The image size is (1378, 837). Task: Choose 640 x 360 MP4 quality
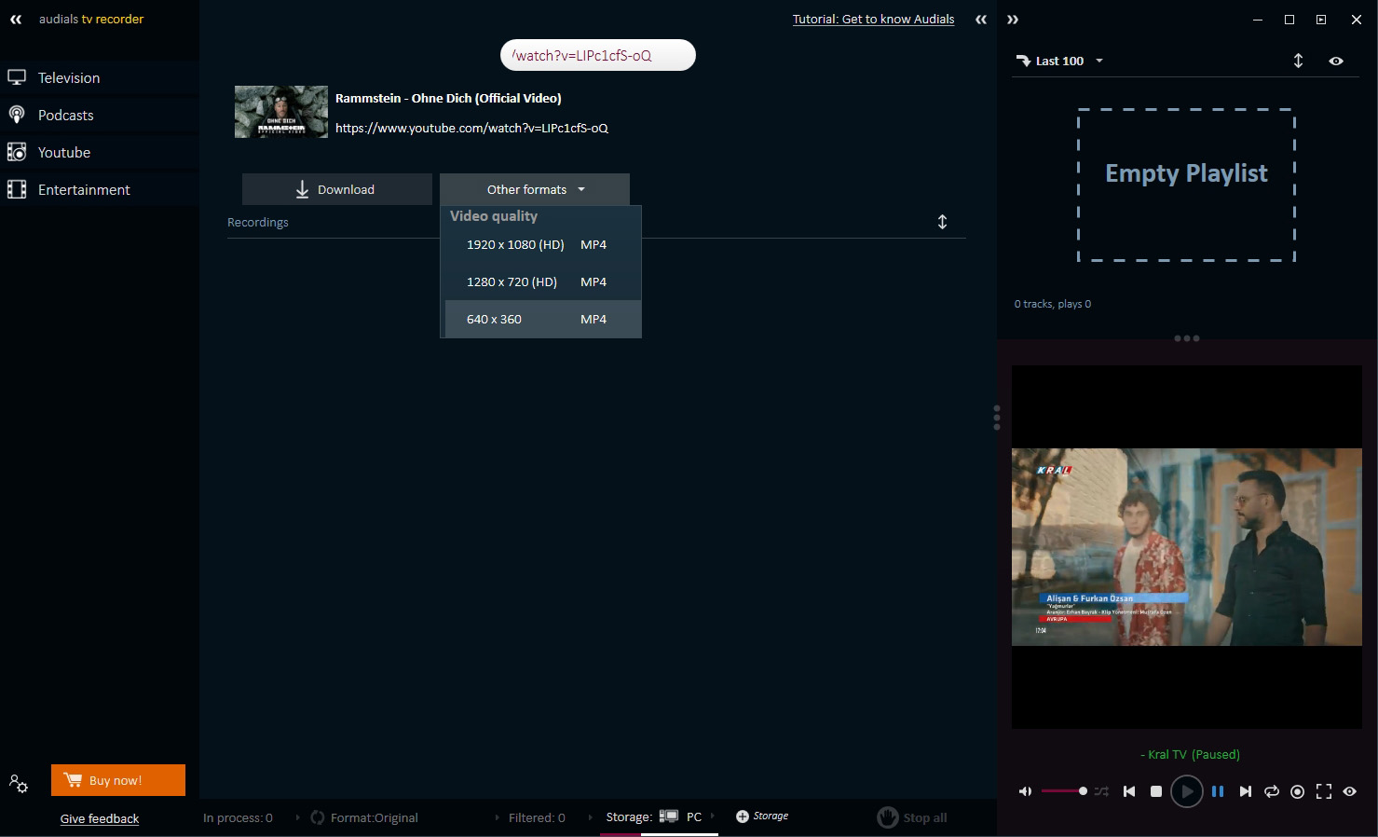tap(543, 319)
